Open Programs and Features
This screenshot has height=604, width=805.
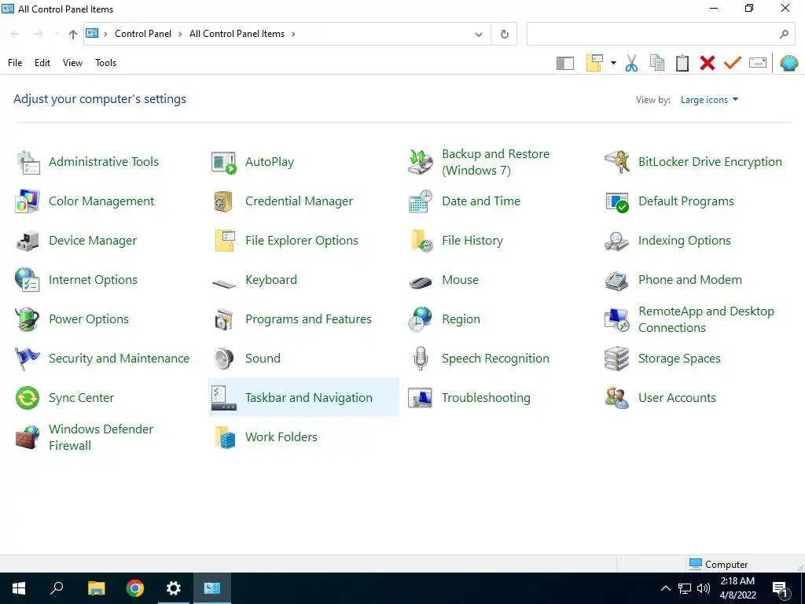[x=292, y=319]
